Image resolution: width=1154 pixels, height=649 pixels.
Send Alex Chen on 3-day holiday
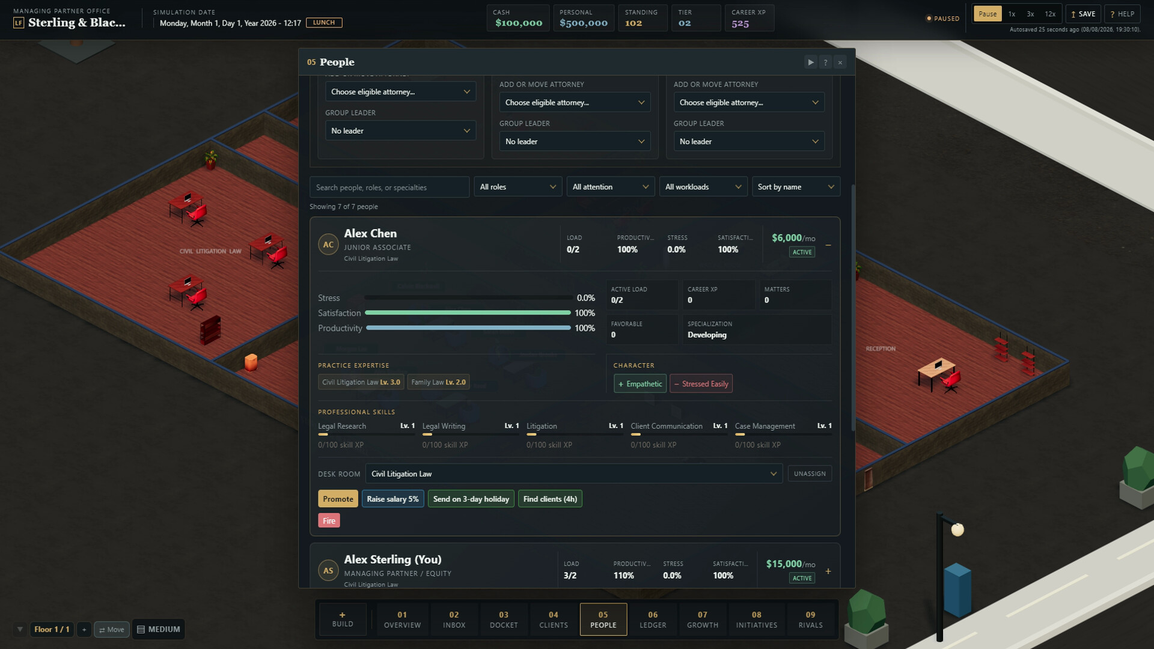coord(471,499)
